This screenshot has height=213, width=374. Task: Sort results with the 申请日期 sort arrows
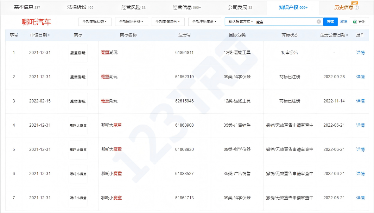(49, 35)
